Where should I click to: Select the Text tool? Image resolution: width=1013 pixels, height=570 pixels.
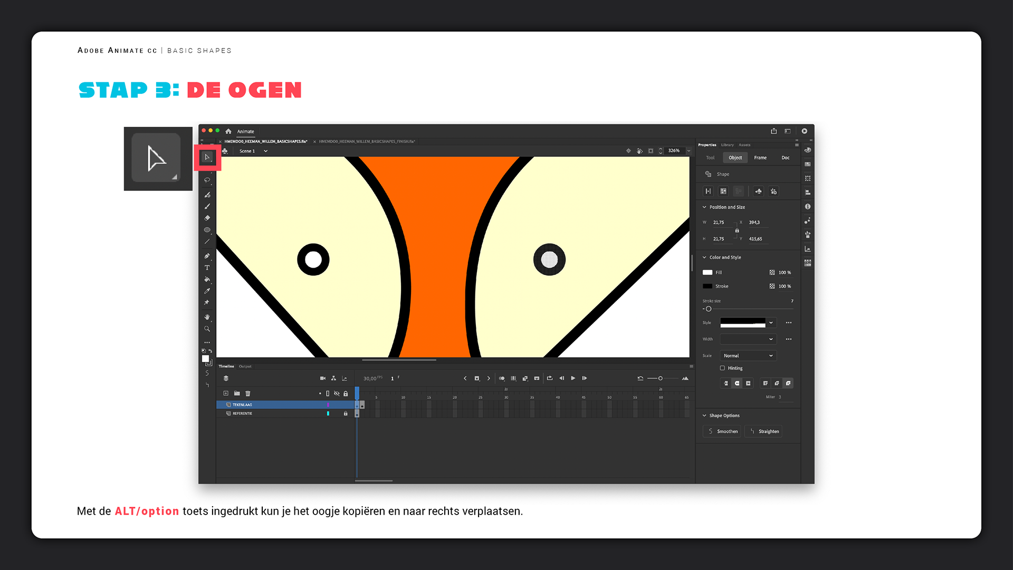[207, 268]
